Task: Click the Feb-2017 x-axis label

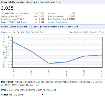Action: [x=49, y=73]
